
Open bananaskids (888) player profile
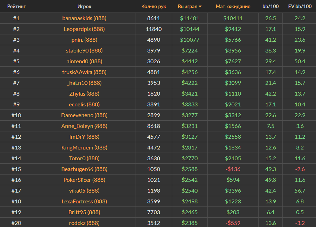(x=84, y=18)
